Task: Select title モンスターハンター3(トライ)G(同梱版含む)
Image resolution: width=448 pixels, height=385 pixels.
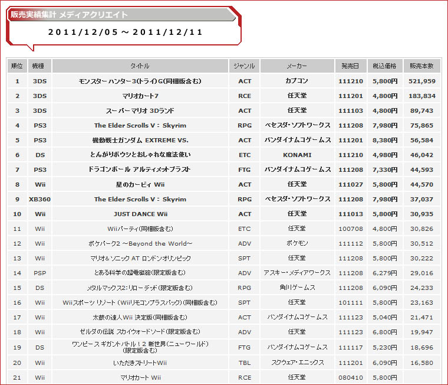Action: (140, 81)
